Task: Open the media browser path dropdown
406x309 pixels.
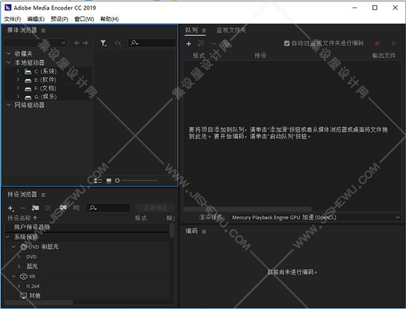Action: (x=36, y=43)
